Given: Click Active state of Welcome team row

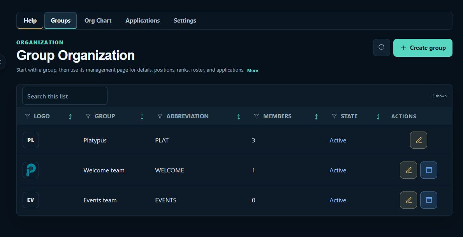Looking at the screenshot, I should pos(338,170).
